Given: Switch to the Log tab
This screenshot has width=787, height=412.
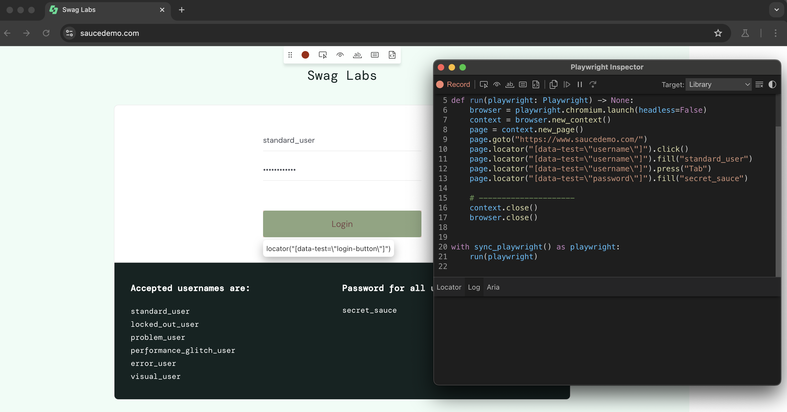Looking at the screenshot, I should 474,287.
